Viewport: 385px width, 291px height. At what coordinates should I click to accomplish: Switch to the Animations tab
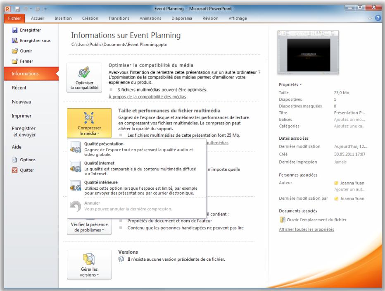pos(150,18)
